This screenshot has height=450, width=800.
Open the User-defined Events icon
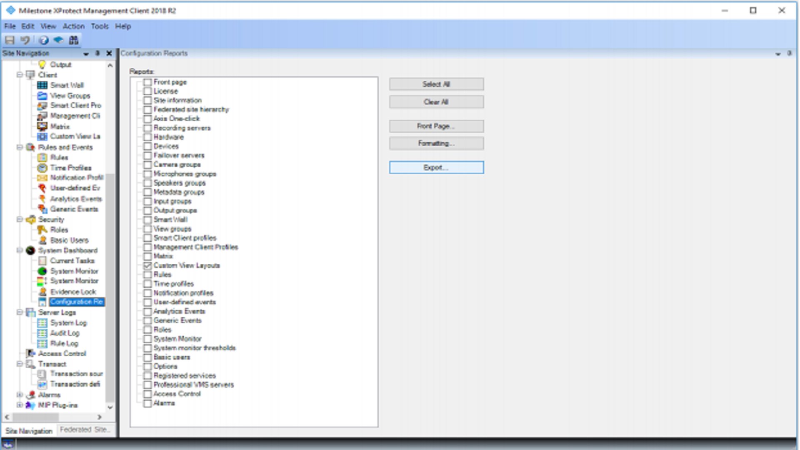[42, 188]
